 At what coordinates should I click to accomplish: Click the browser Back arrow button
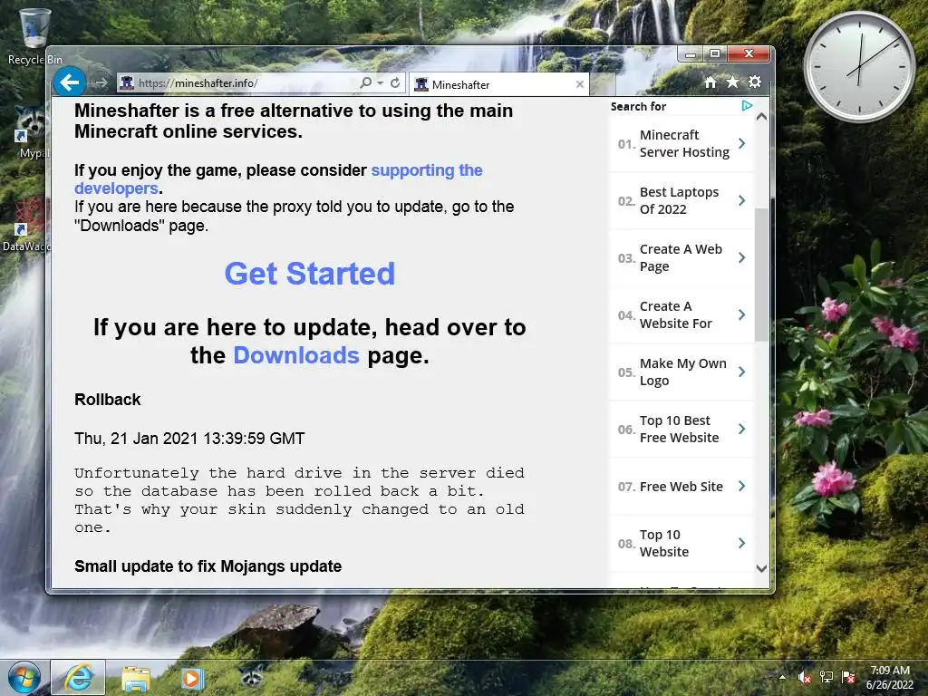tap(69, 82)
